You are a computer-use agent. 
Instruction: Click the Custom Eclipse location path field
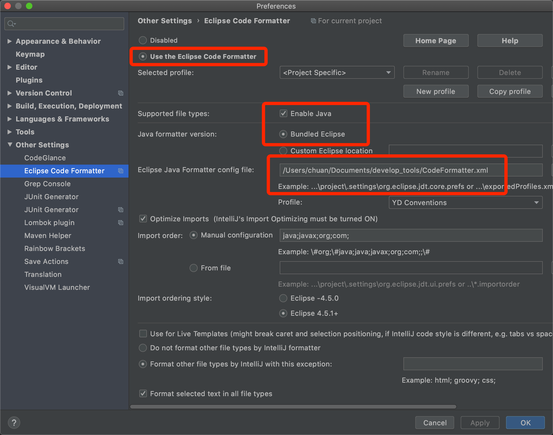[x=466, y=151]
